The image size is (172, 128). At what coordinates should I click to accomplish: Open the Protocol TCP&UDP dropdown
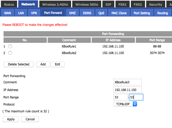[x=125, y=104]
